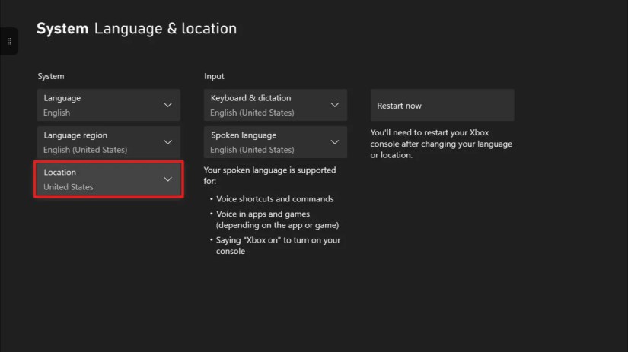Image resolution: width=628 pixels, height=352 pixels.
Task: Click the small System section label
Action: point(51,76)
